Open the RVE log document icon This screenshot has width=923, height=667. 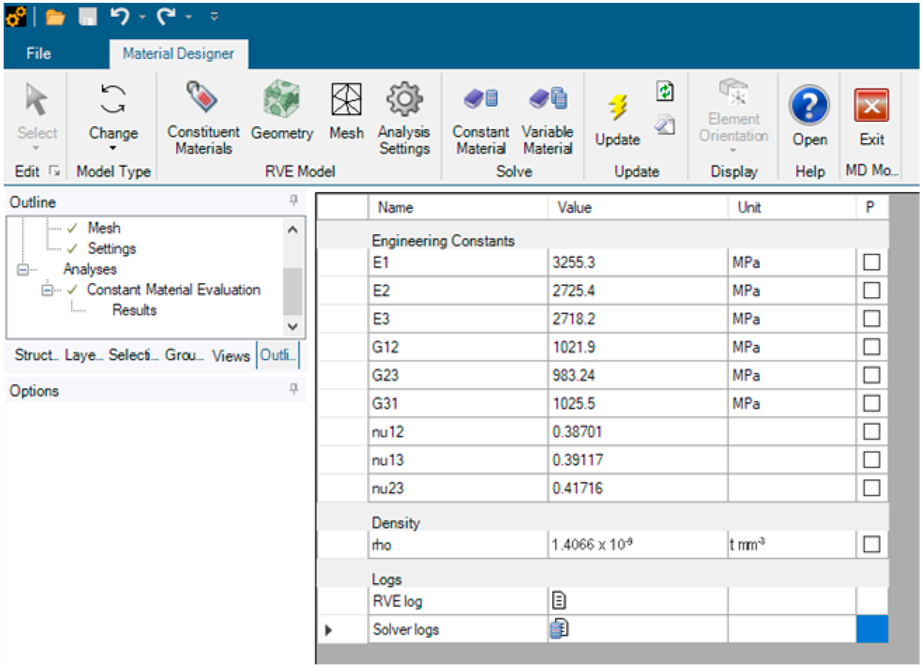[560, 600]
